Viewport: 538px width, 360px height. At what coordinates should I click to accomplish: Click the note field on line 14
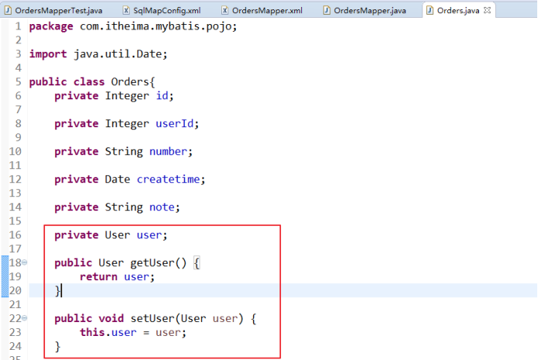(x=162, y=207)
